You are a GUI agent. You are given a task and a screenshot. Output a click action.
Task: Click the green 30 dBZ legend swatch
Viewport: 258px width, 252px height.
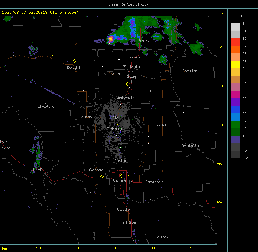point(235,124)
